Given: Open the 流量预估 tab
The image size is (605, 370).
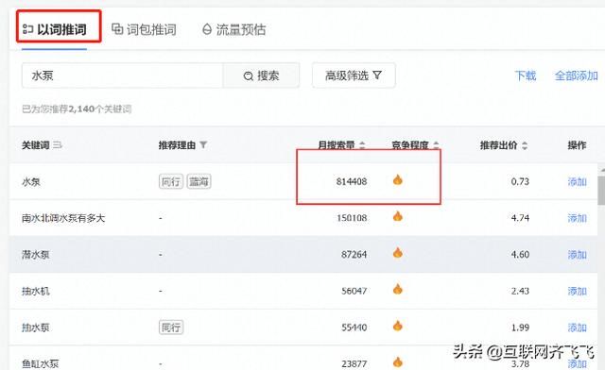Looking at the screenshot, I should [233, 29].
